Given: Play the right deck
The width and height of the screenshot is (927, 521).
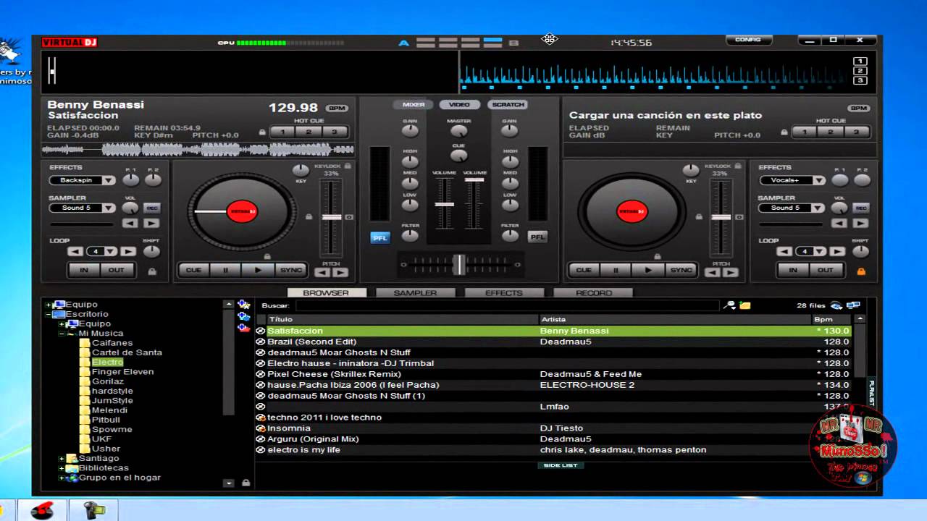Looking at the screenshot, I should [x=649, y=270].
